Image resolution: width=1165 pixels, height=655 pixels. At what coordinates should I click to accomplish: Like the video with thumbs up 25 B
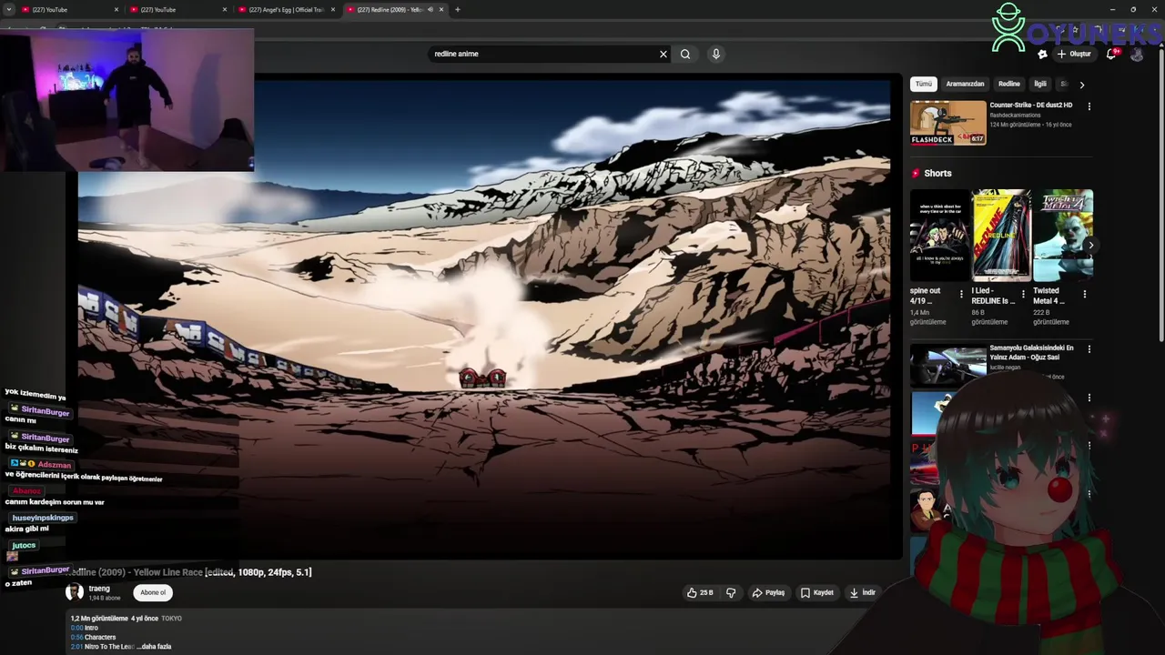[x=700, y=592]
